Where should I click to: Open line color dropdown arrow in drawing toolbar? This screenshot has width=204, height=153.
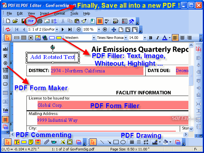click(x=160, y=142)
